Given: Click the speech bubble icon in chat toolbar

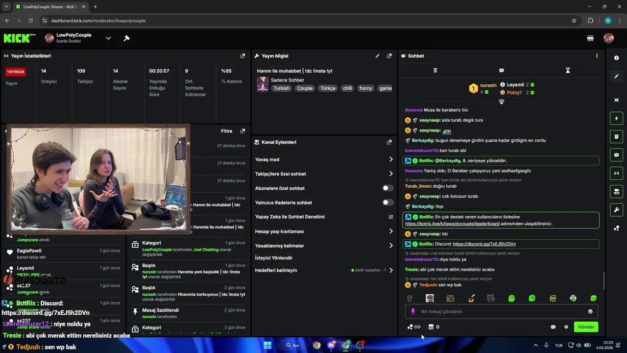Looking at the screenshot, I should 502,71.
